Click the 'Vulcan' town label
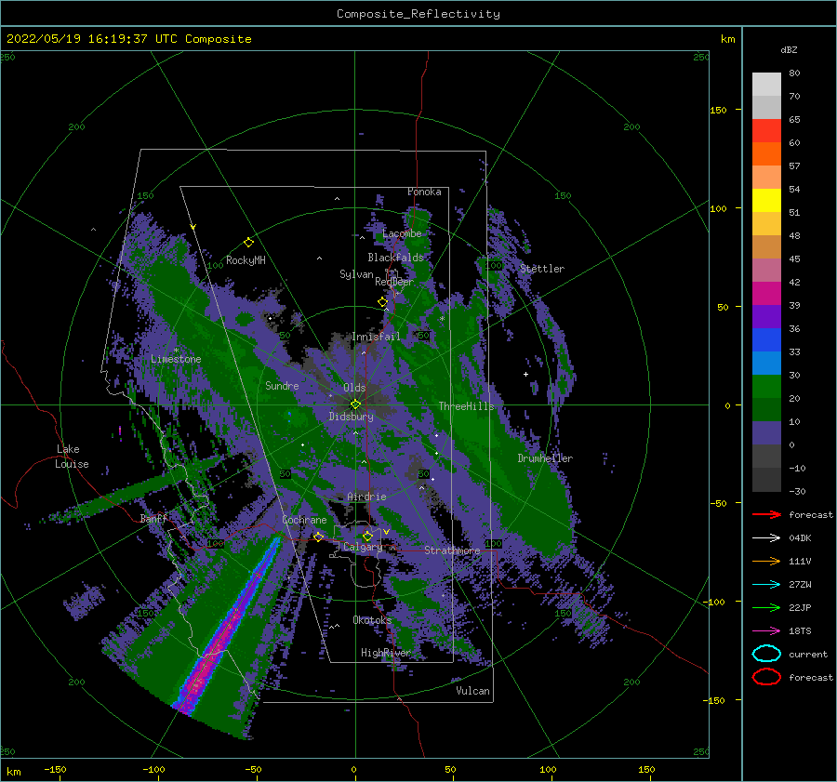Image resolution: width=837 pixels, height=782 pixels. 472,691
